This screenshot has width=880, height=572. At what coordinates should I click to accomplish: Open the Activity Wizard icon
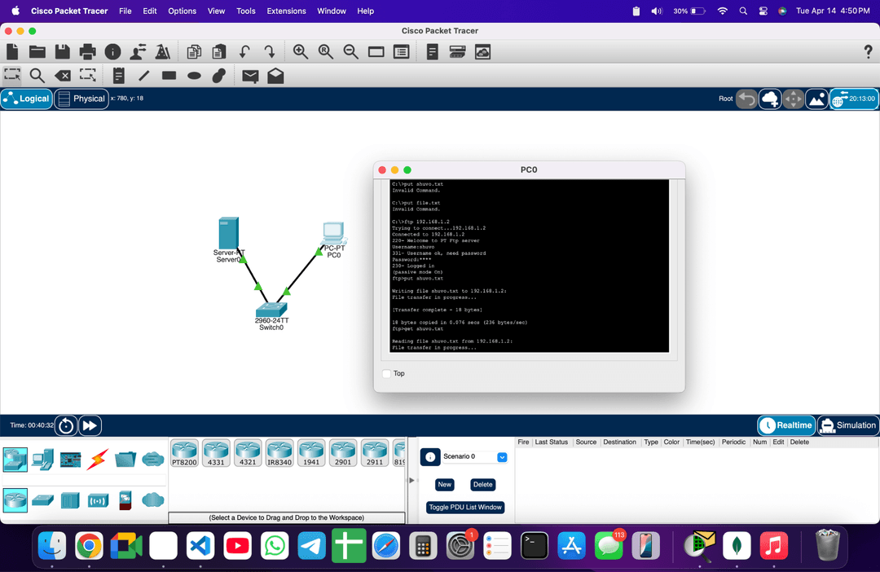point(138,52)
